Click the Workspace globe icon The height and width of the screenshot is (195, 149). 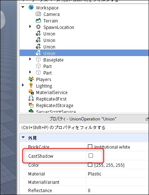[x=31, y=8]
